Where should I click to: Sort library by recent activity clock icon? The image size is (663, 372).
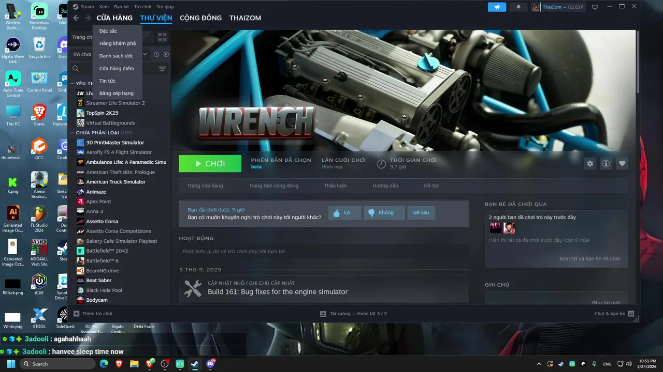point(156,54)
